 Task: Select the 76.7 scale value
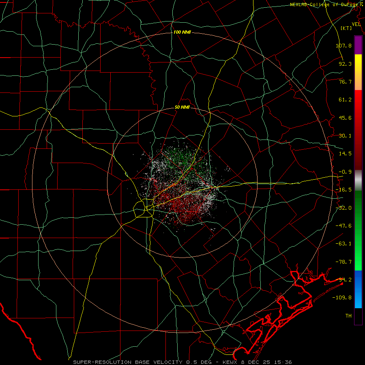coord(345,82)
